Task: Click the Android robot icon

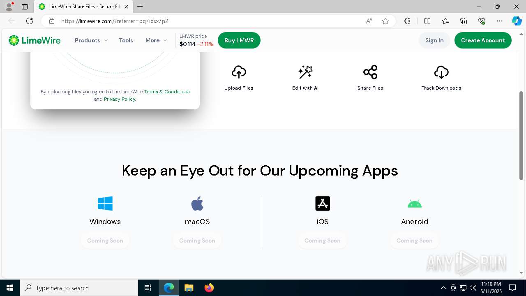Action: [x=415, y=203]
